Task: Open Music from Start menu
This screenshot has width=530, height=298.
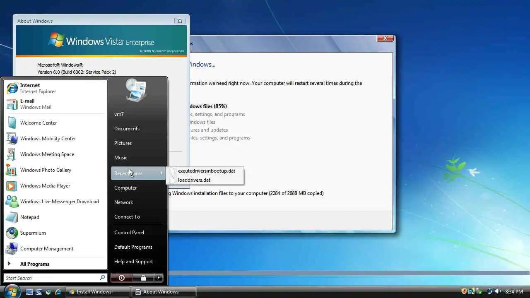Action: tap(138, 158)
